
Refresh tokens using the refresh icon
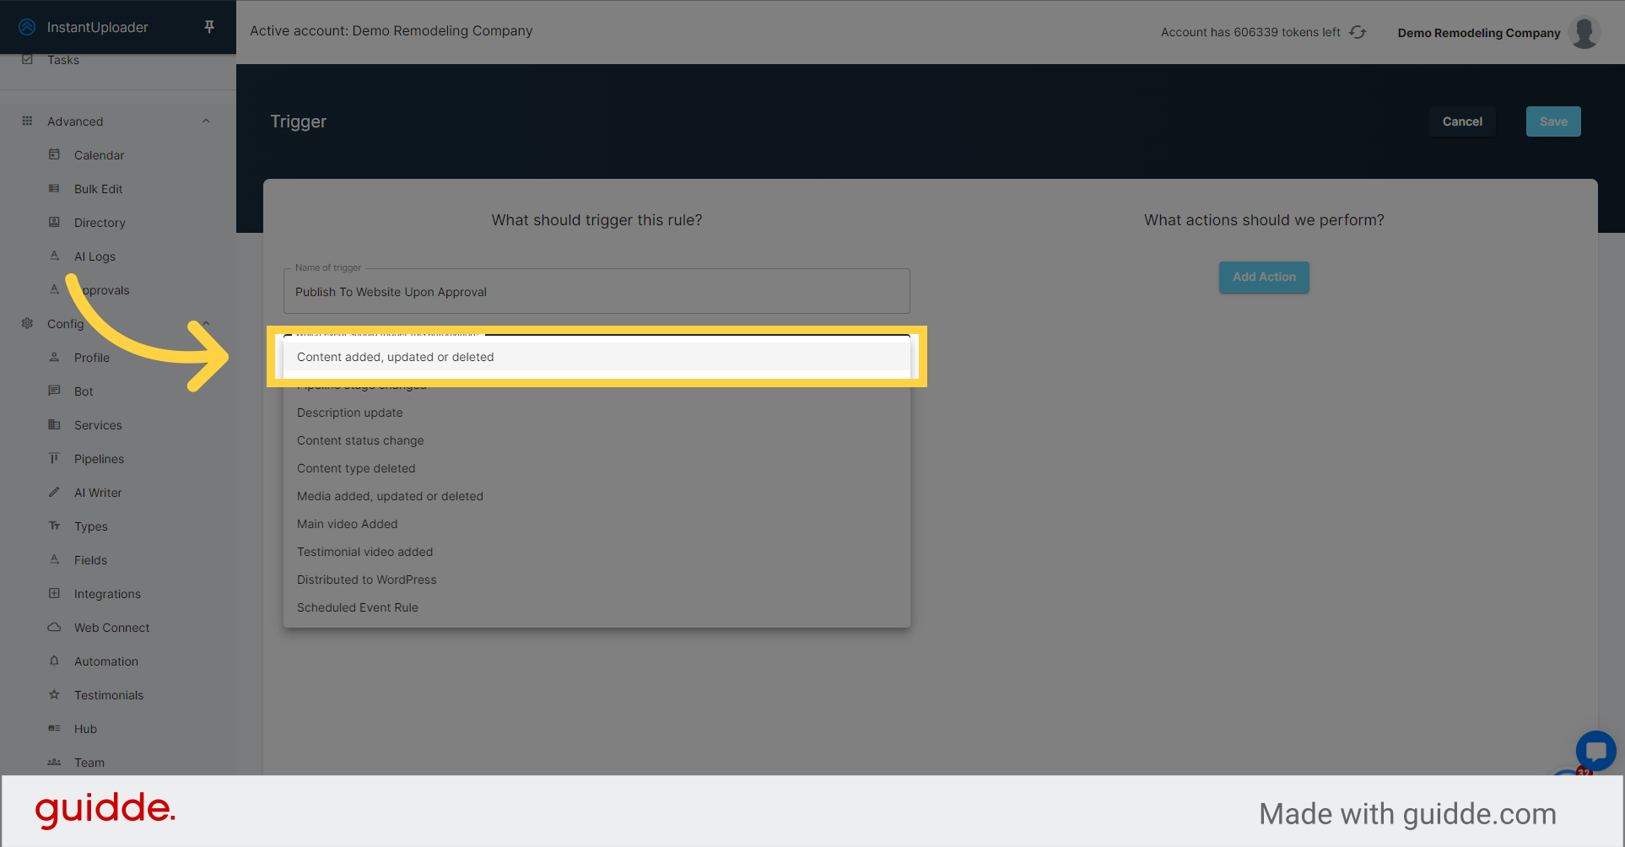tap(1357, 32)
